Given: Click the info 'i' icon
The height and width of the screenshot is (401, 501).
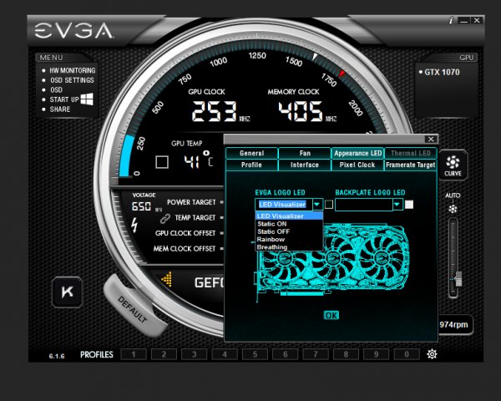Looking at the screenshot, I should [451, 20].
